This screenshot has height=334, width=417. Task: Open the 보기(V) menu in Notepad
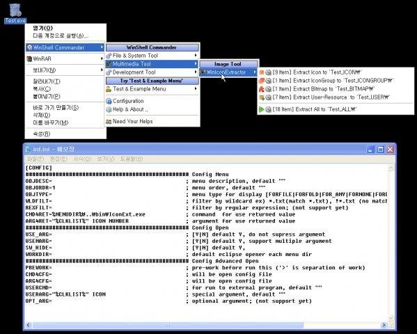(x=105, y=159)
